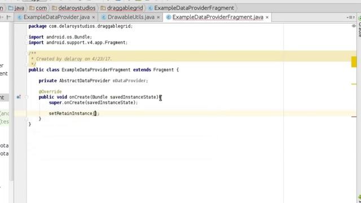Close the ExampleDataProvider.java tab
Viewport: 361px width, 203px height.
point(94,17)
